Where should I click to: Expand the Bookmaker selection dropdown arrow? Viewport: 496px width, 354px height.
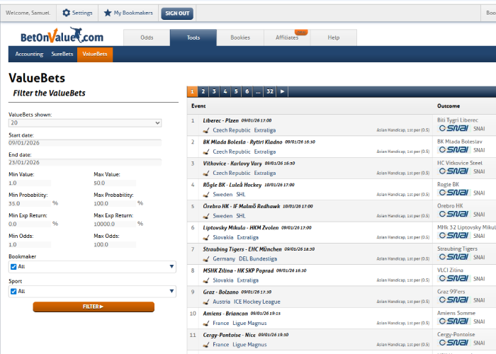coord(171,266)
